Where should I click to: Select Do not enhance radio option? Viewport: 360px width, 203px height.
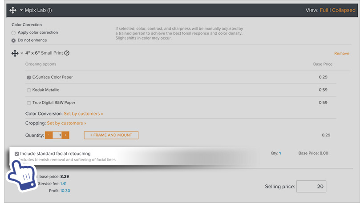(13, 40)
